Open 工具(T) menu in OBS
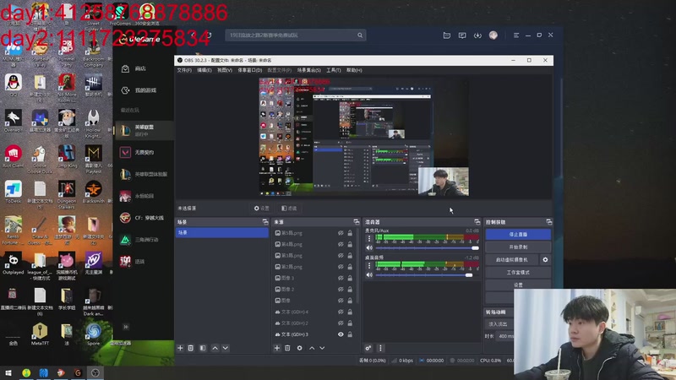The width and height of the screenshot is (676, 380). [333, 70]
